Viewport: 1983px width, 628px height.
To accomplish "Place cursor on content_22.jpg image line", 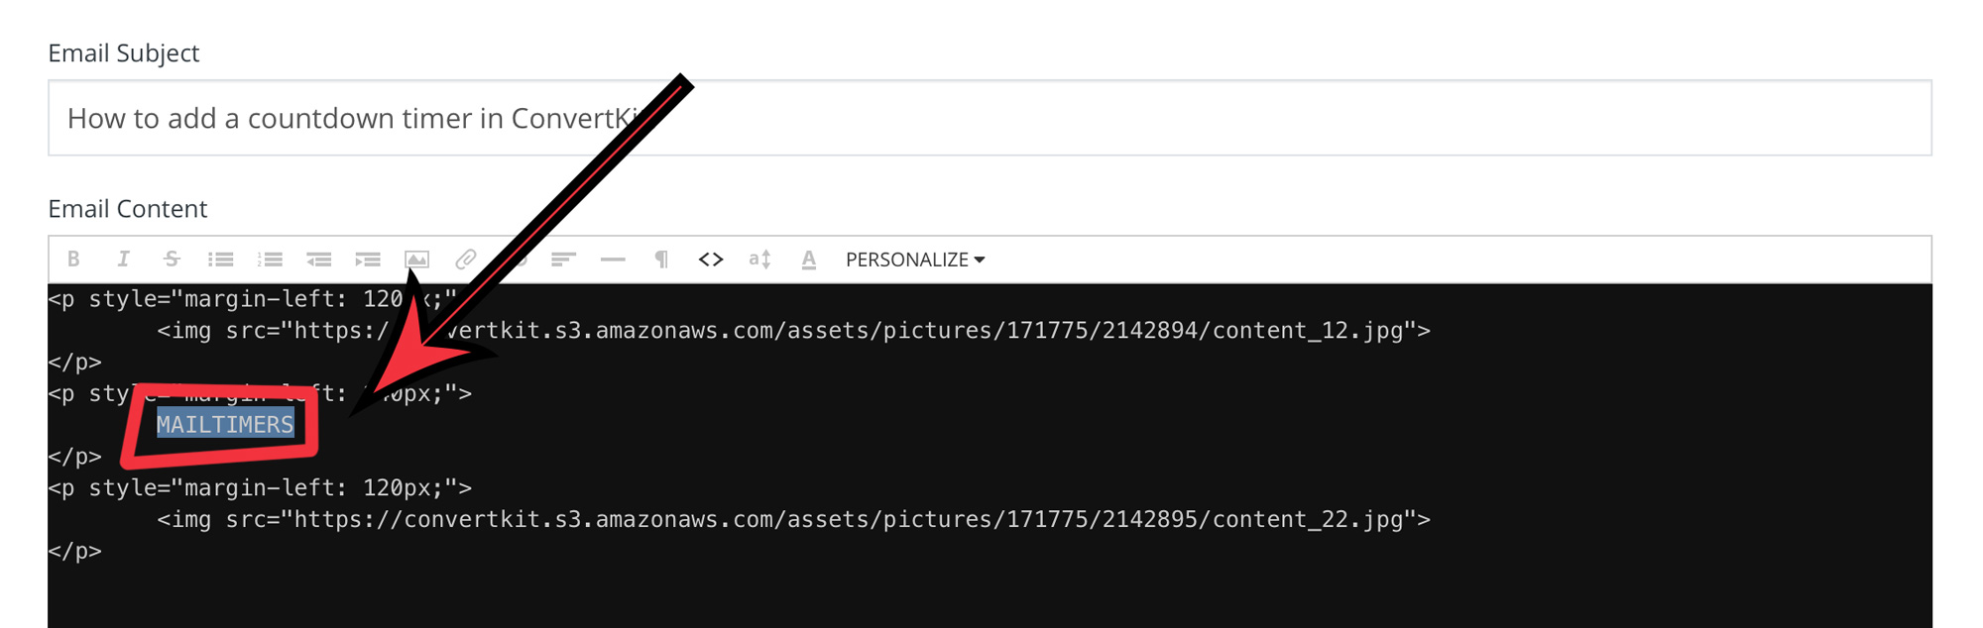I will point(793,519).
